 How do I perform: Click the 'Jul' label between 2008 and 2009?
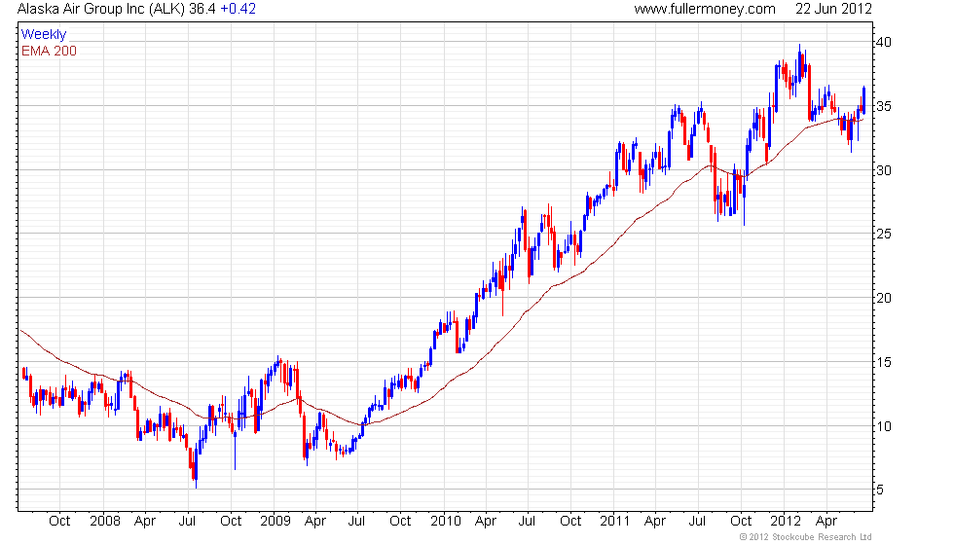pos(187,522)
